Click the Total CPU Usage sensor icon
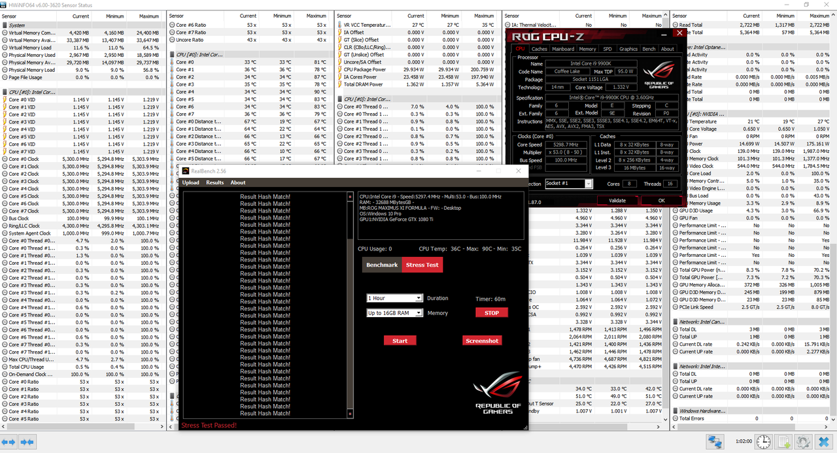Image resolution: width=837 pixels, height=453 pixels. pyautogui.click(x=4, y=367)
